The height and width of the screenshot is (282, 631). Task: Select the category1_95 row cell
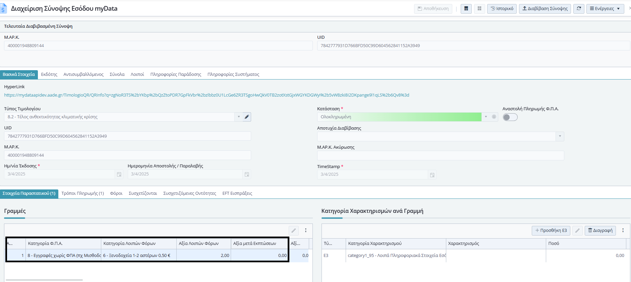click(x=396, y=256)
